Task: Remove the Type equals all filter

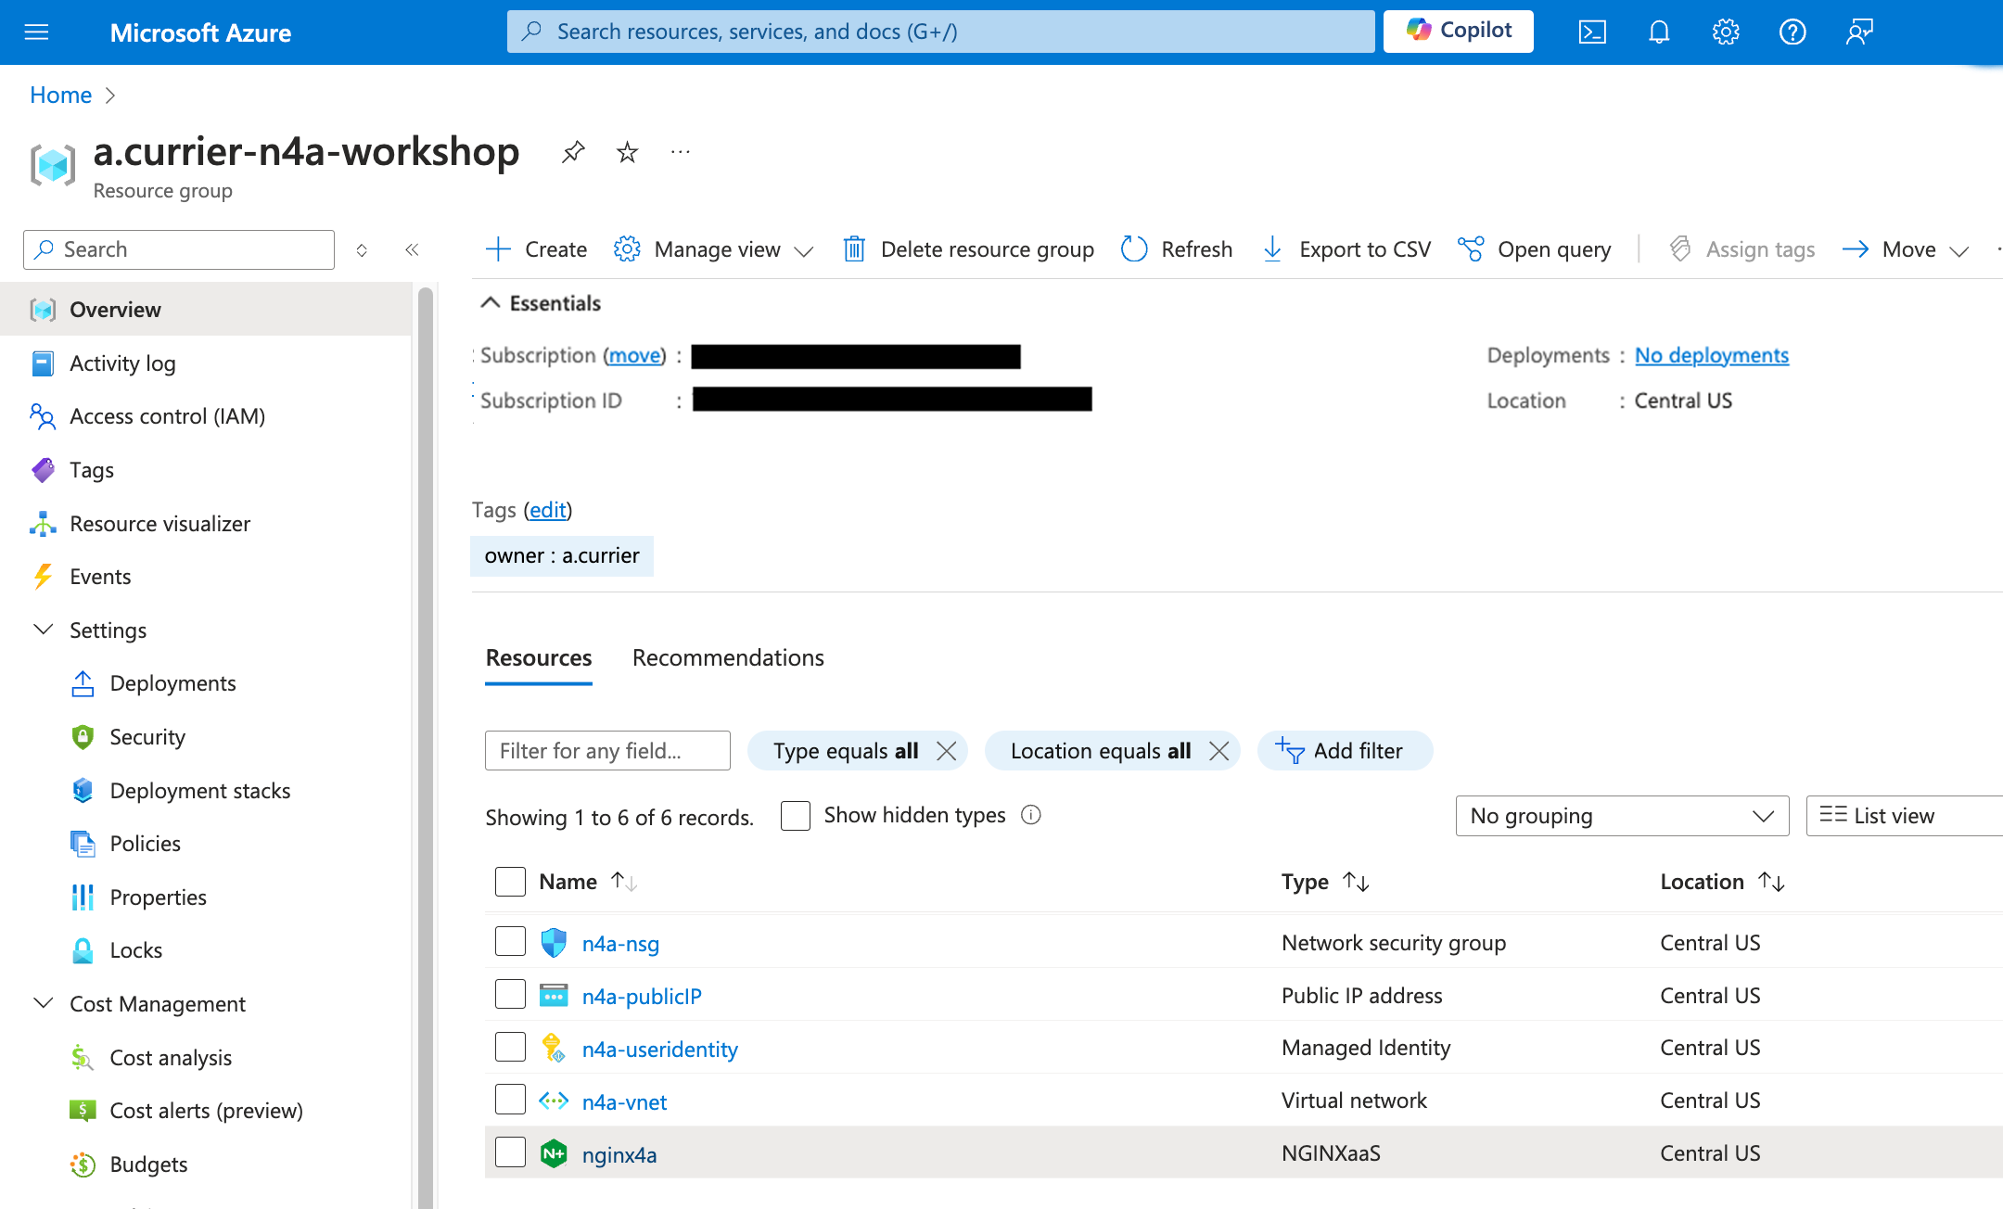Action: (946, 750)
